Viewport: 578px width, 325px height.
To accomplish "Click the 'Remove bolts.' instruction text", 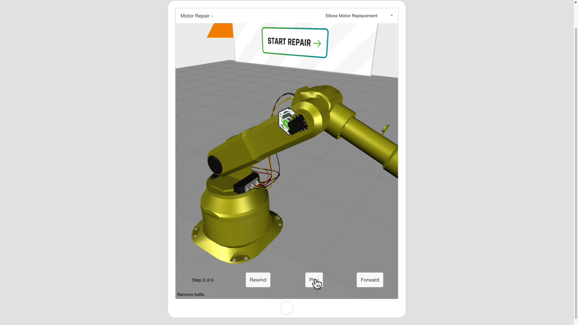I will tap(191, 295).
